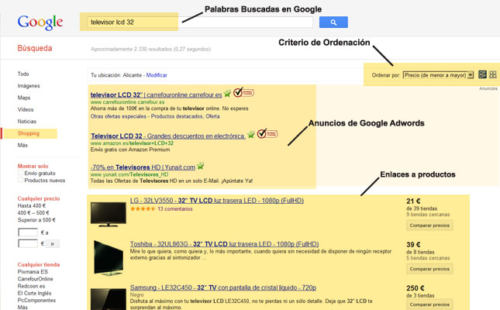Enable the Envío gratuito checkbox

pos(20,173)
